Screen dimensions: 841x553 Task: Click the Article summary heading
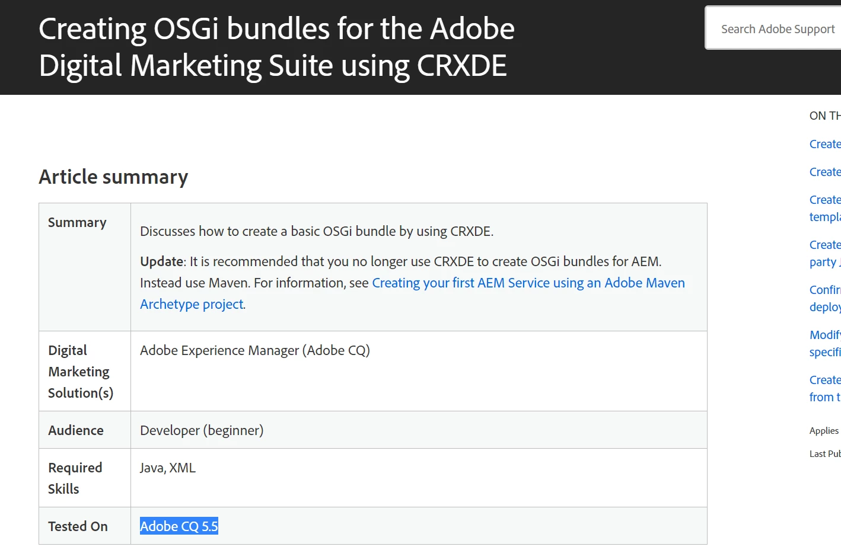click(x=113, y=177)
